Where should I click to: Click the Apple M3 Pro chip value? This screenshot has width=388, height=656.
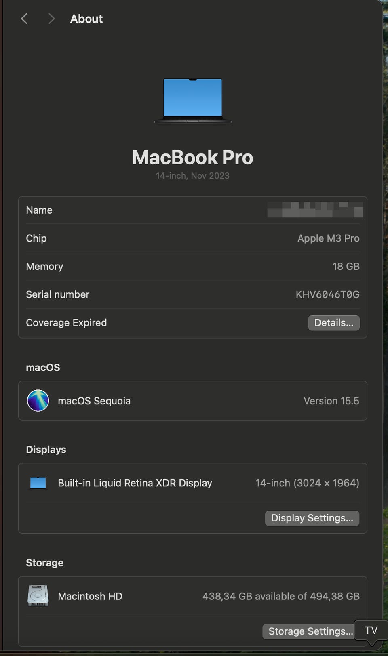pos(328,238)
